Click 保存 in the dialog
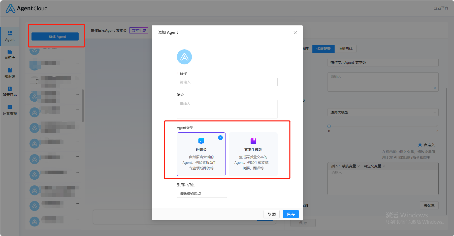The width and height of the screenshot is (454, 236). (x=291, y=214)
